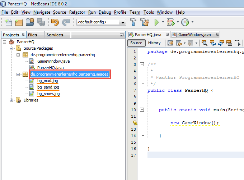This screenshot has width=244, height=180.
Task: Open the Debug Project dropdown arrow
Action: [x=178, y=22]
